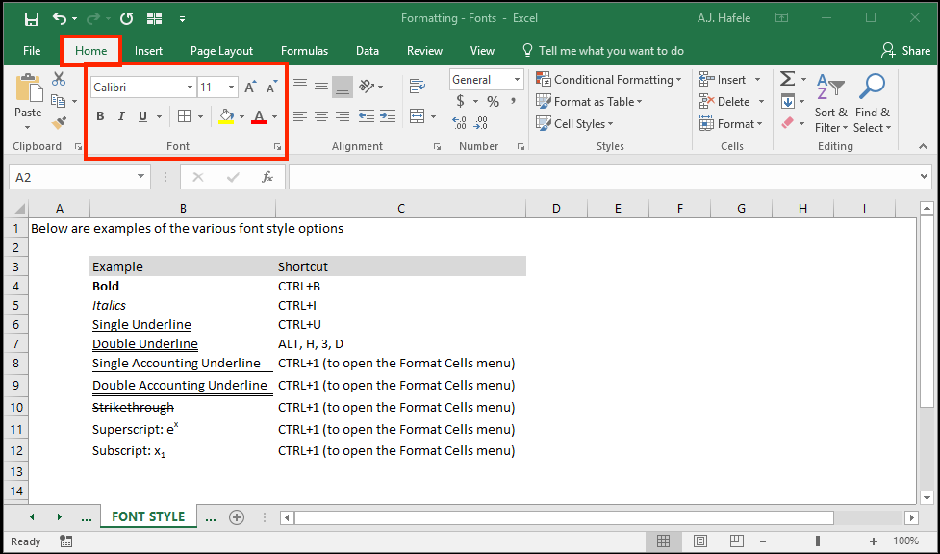Image resolution: width=940 pixels, height=554 pixels.
Task: Click the Orientation text angle icon
Action: click(x=367, y=87)
